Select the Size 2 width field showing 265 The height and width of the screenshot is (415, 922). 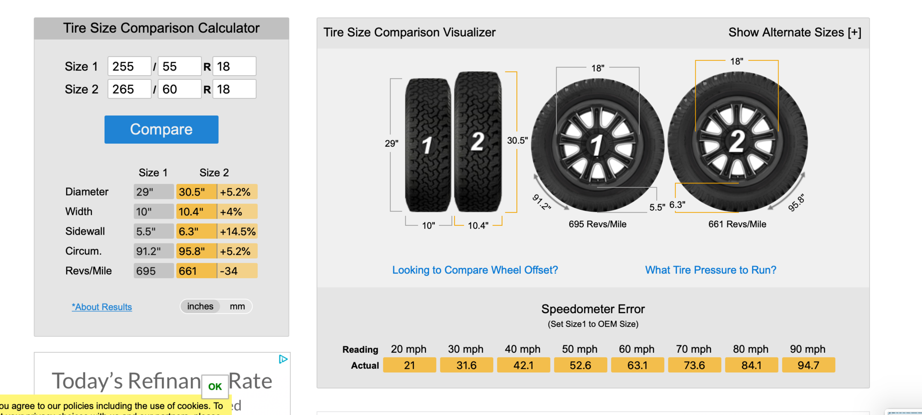(x=129, y=89)
